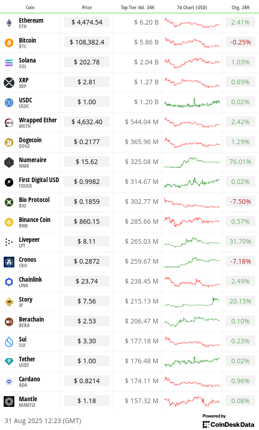Click the Livepeer 31.70% change badge
The height and width of the screenshot is (430, 259).
[240, 241]
